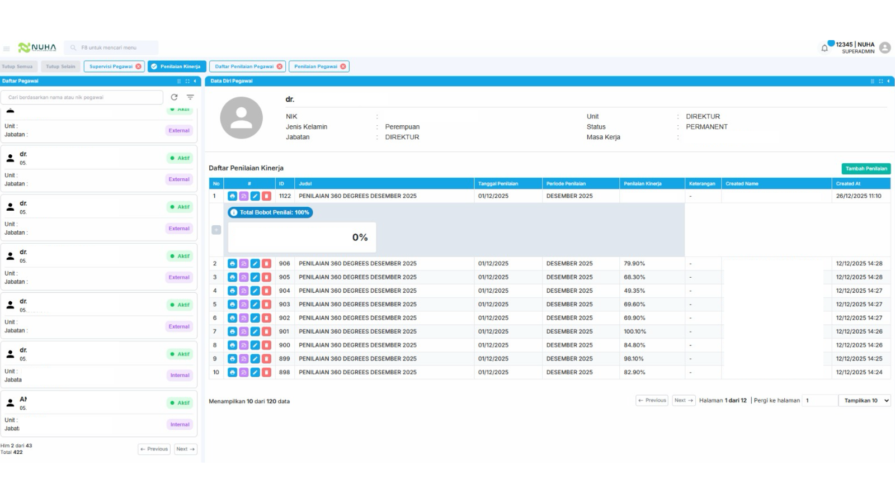895x503 pixels.
Task: Click the purple icon for ID 904
Action: (x=243, y=291)
